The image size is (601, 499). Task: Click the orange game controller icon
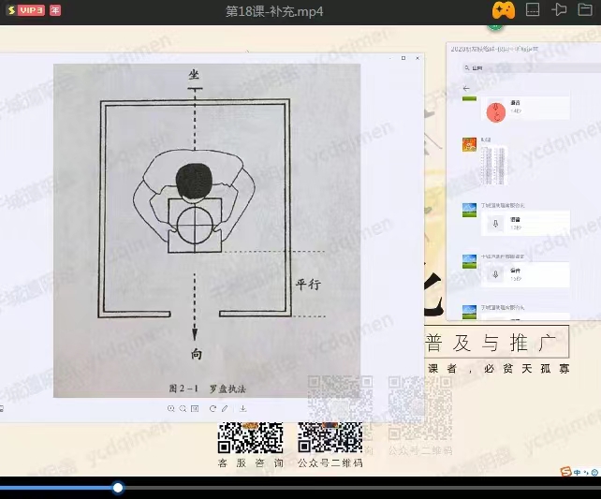503,10
